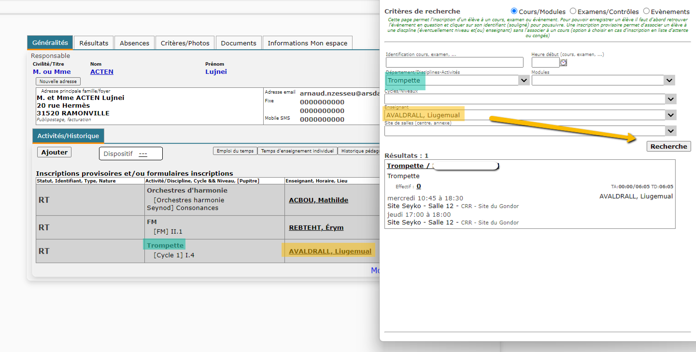Click the jeudi 17:00 à 18:00 schedule
The height and width of the screenshot is (352, 696).
click(x=419, y=214)
